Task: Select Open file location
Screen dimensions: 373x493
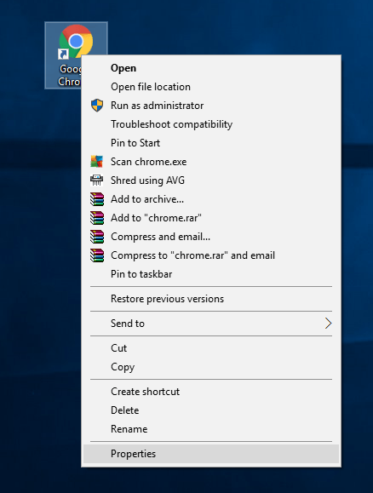Action: tap(211, 87)
